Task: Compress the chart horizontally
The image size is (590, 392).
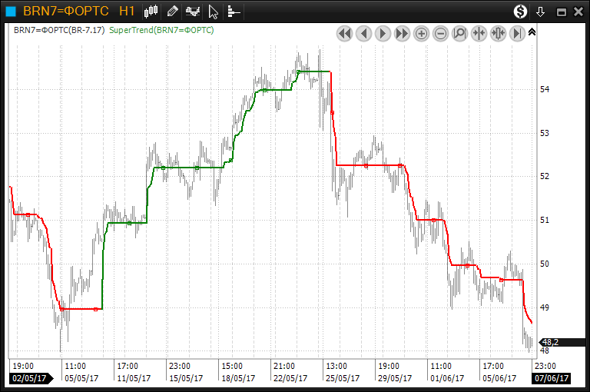Action: [479, 33]
